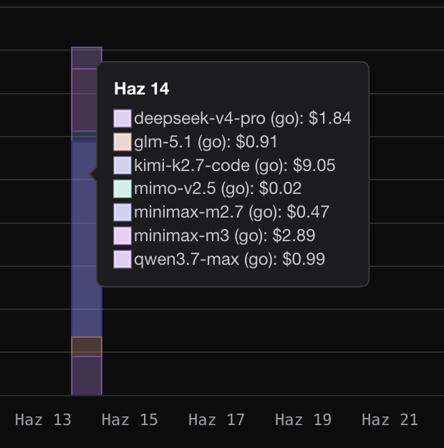The image size is (444, 448).
Task: Click the 'Haz 19' axis label
Action: coord(303,419)
